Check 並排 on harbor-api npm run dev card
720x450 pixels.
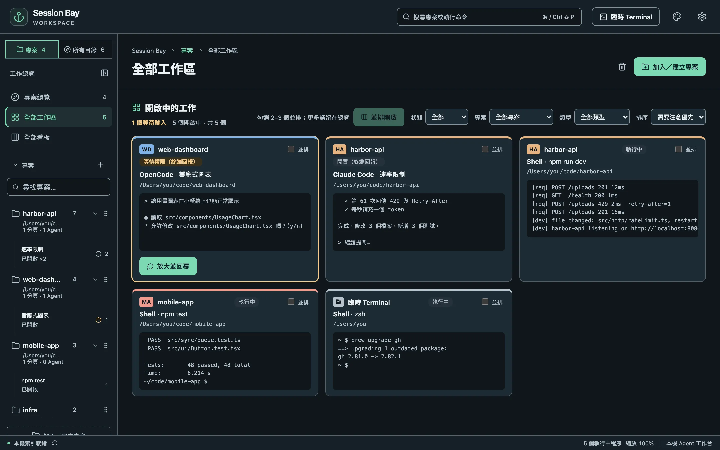(x=679, y=149)
